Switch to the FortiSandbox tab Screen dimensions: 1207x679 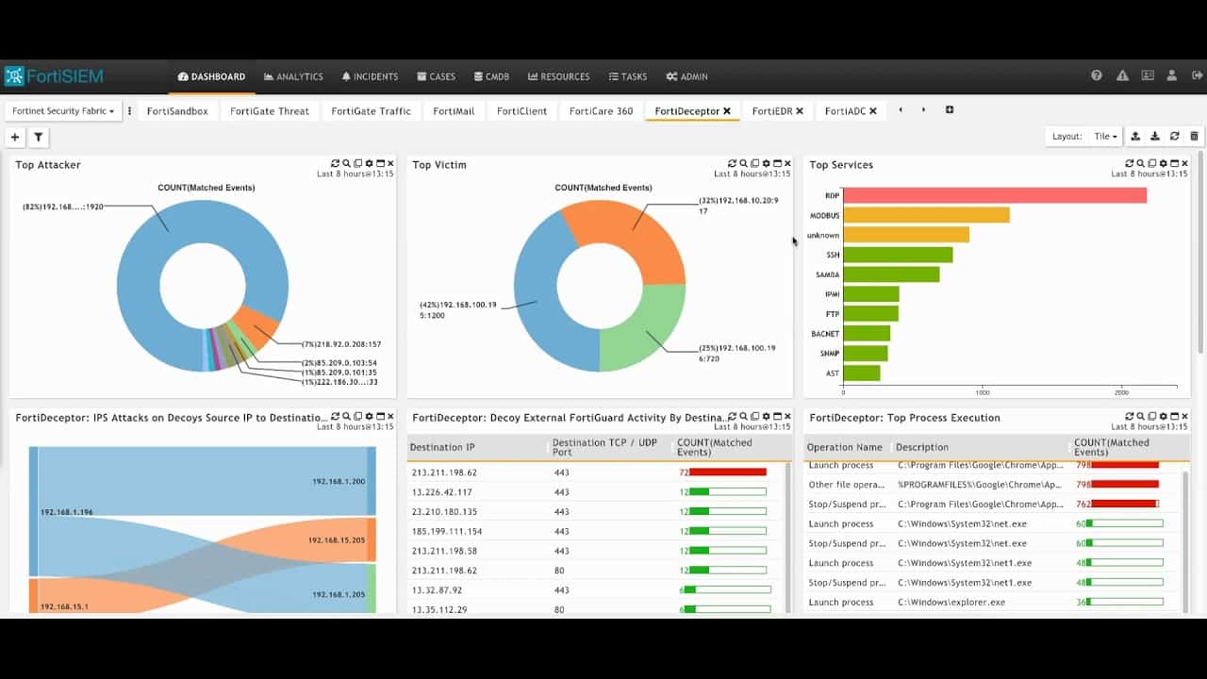(177, 111)
